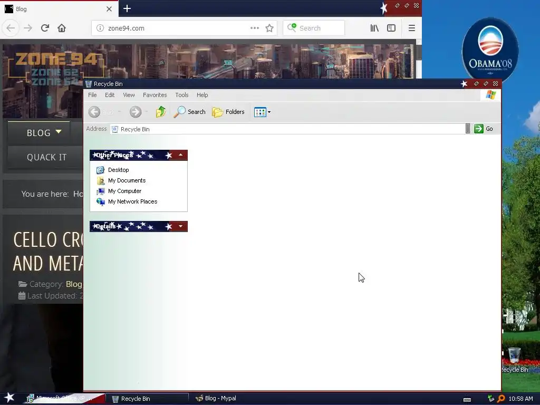Click the 10:58 AM clock
The image size is (540, 405).
(x=520, y=399)
